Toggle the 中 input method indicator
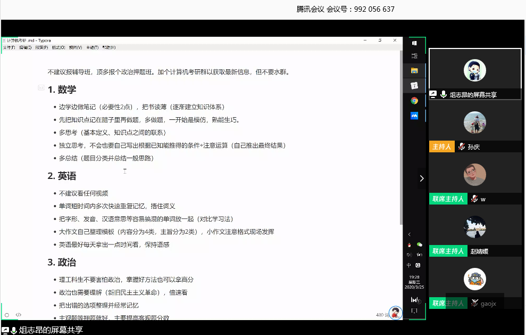Image resolution: width=526 pixels, height=335 pixels. [409, 265]
